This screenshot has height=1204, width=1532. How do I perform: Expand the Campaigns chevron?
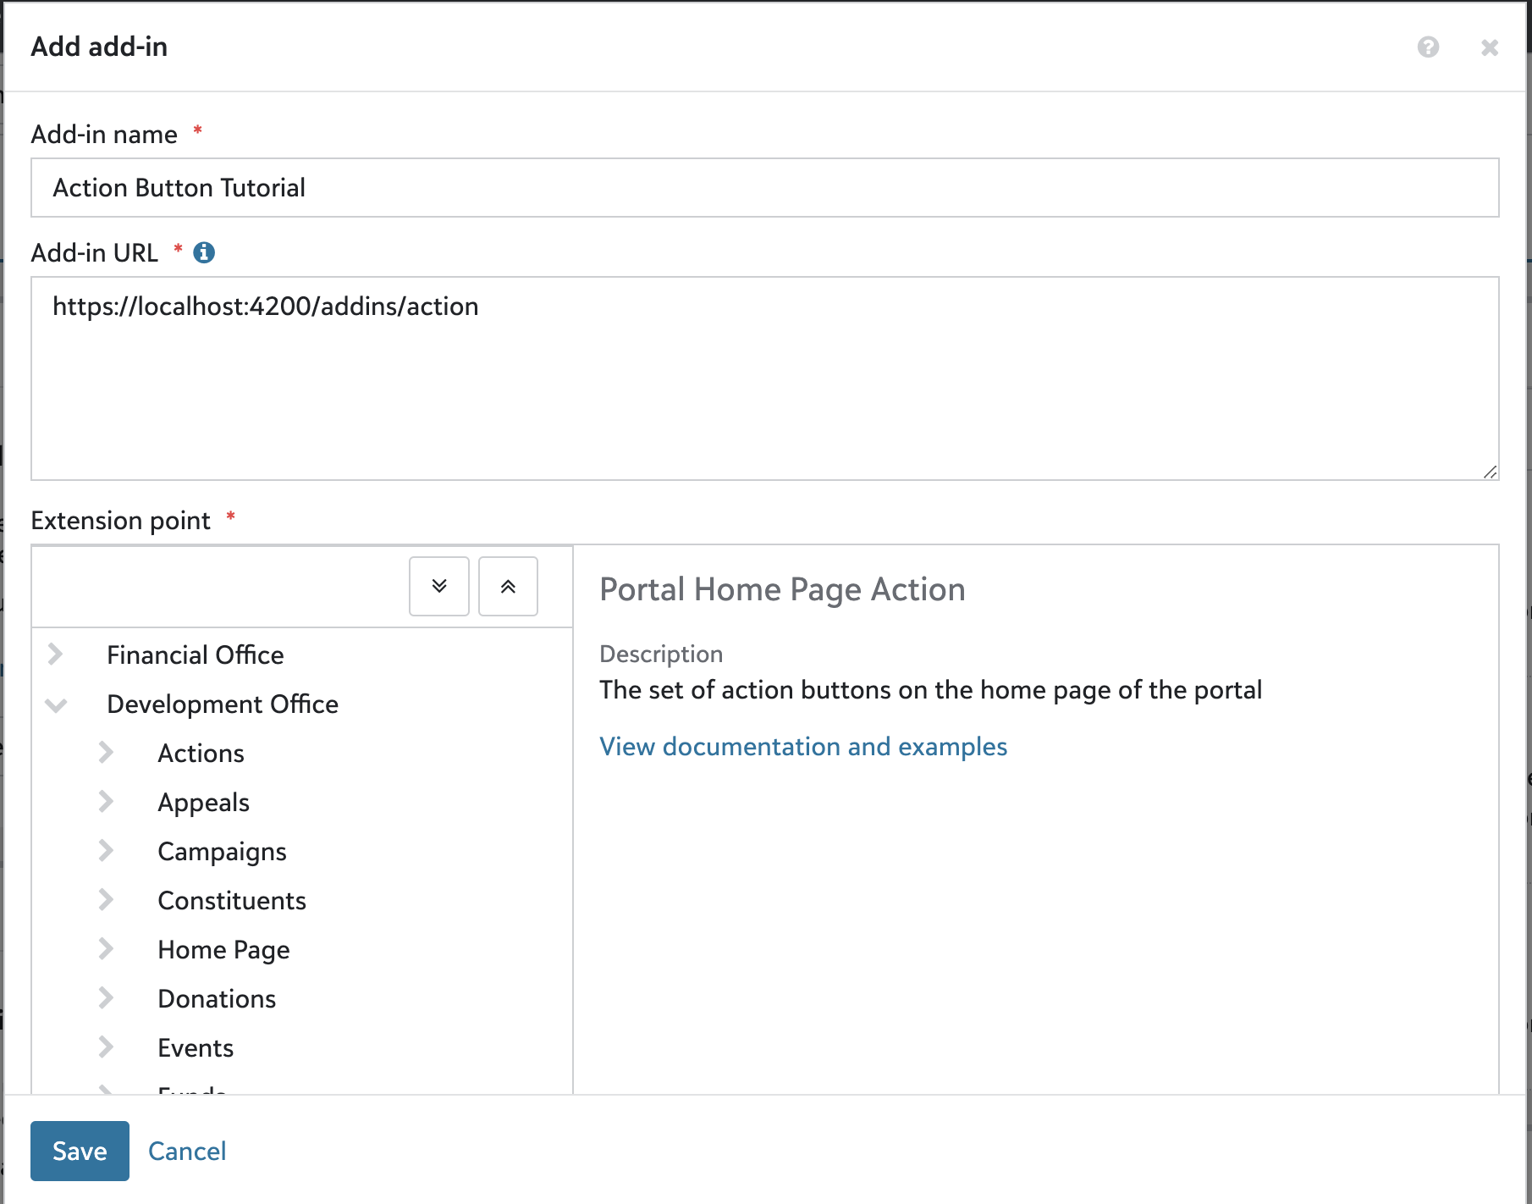(106, 851)
